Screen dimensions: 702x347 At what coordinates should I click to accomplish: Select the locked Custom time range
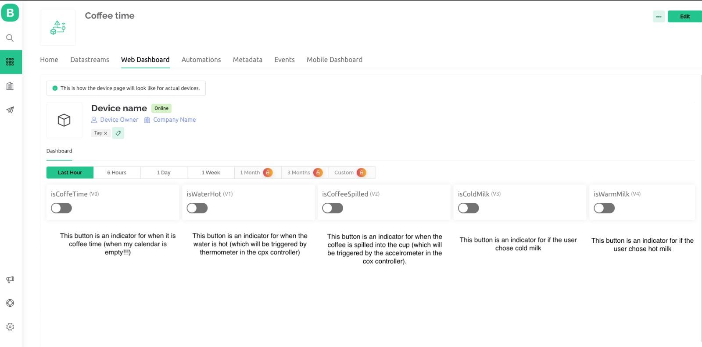pos(352,173)
